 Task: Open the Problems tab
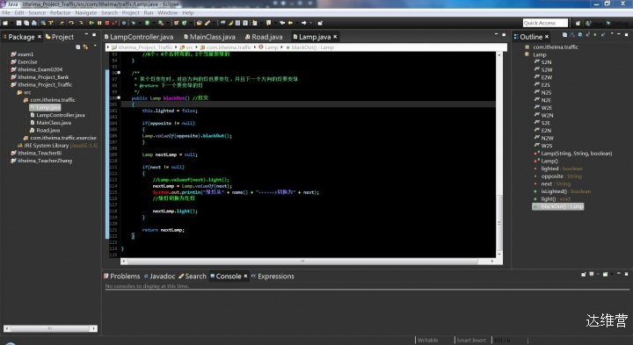click(121, 276)
